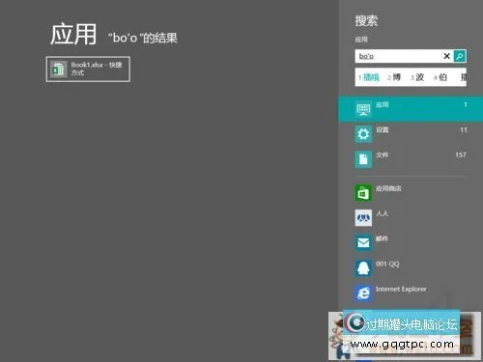
Task: Clear the search box with the X button
Action: click(446, 56)
